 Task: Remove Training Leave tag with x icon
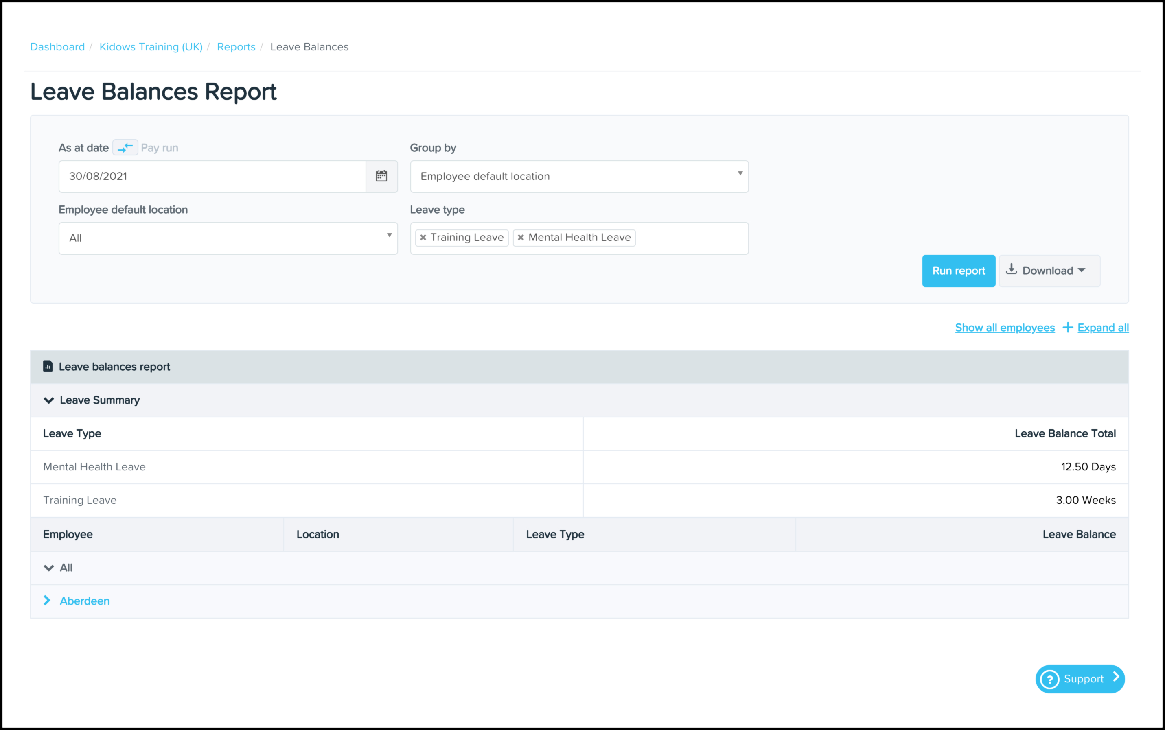pyautogui.click(x=423, y=238)
